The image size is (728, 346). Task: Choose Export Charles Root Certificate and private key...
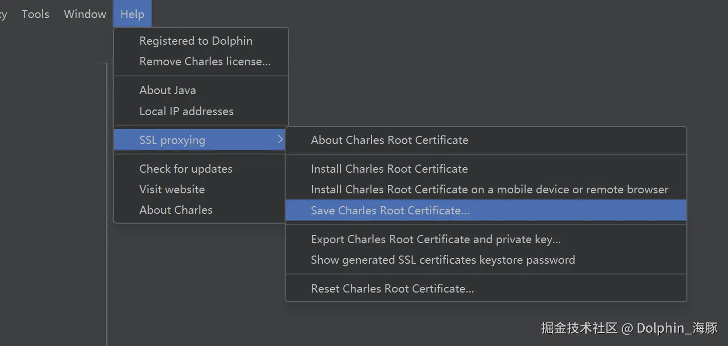coord(486,239)
